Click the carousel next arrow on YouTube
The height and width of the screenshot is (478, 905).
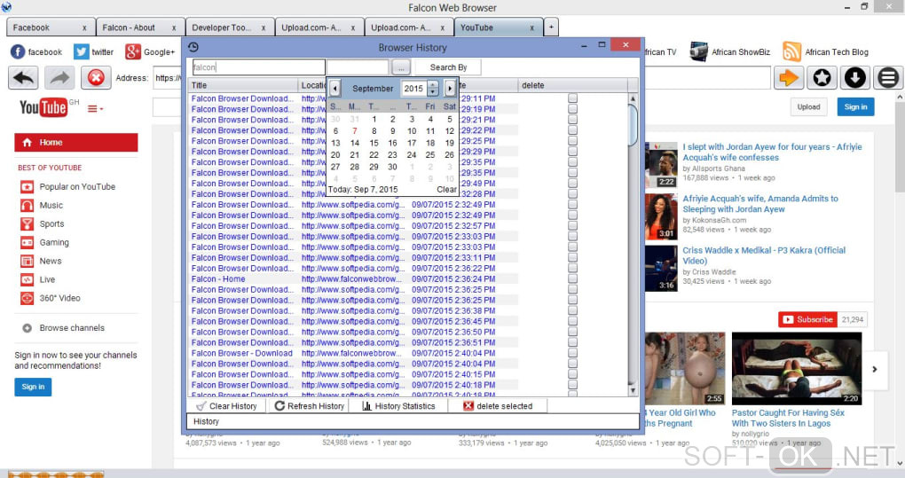[875, 369]
